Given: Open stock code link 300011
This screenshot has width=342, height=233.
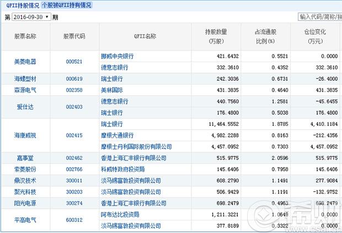Looking at the screenshot, I should point(74,181).
